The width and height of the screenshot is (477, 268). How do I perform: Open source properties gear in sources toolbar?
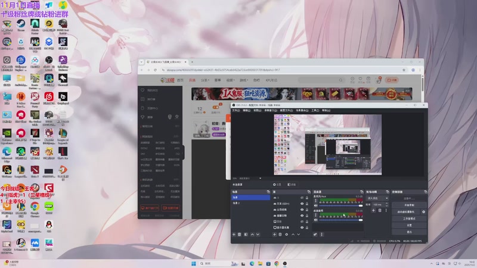[x=287, y=235]
